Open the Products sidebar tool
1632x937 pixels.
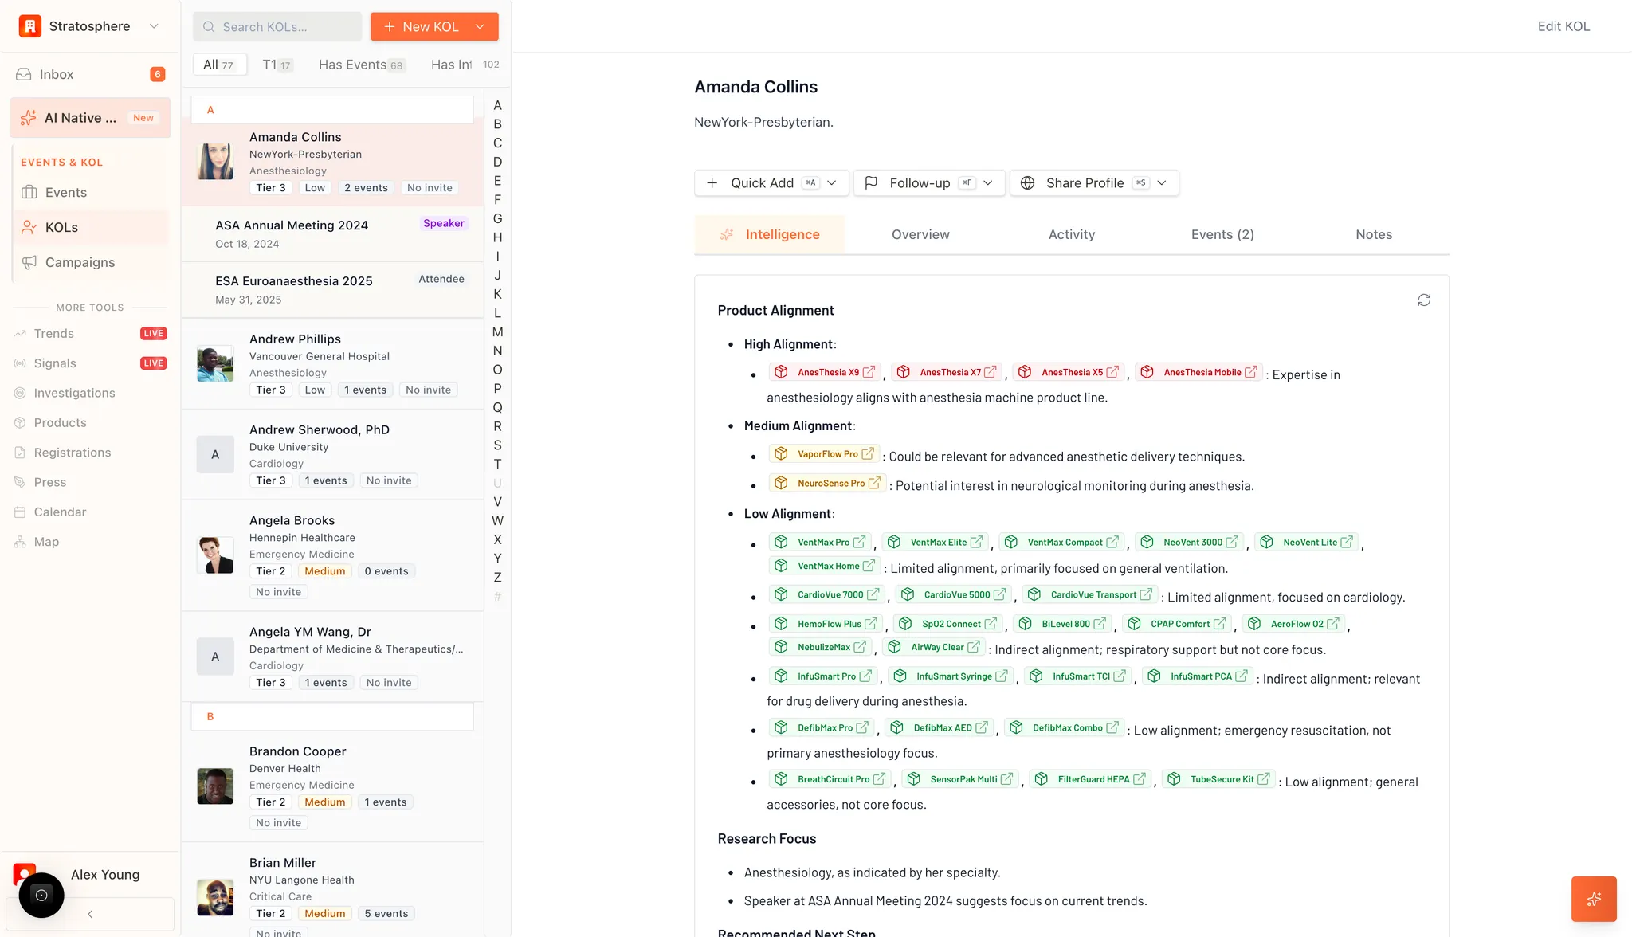click(60, 422)
